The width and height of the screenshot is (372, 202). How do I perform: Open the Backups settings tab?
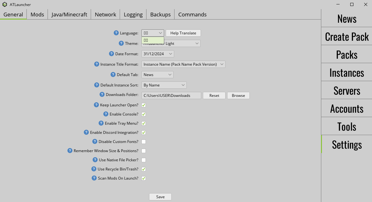click(160, 15)
